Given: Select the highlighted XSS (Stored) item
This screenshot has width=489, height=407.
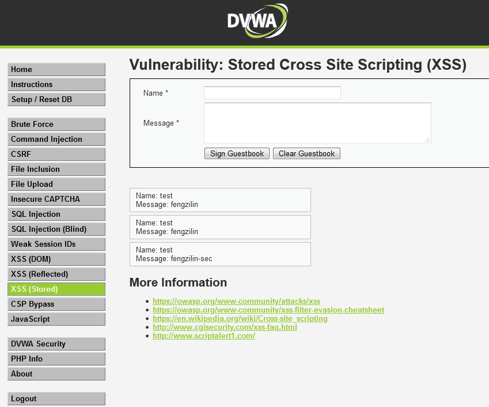Looking at the screenshot, I should tap(56, 289).
